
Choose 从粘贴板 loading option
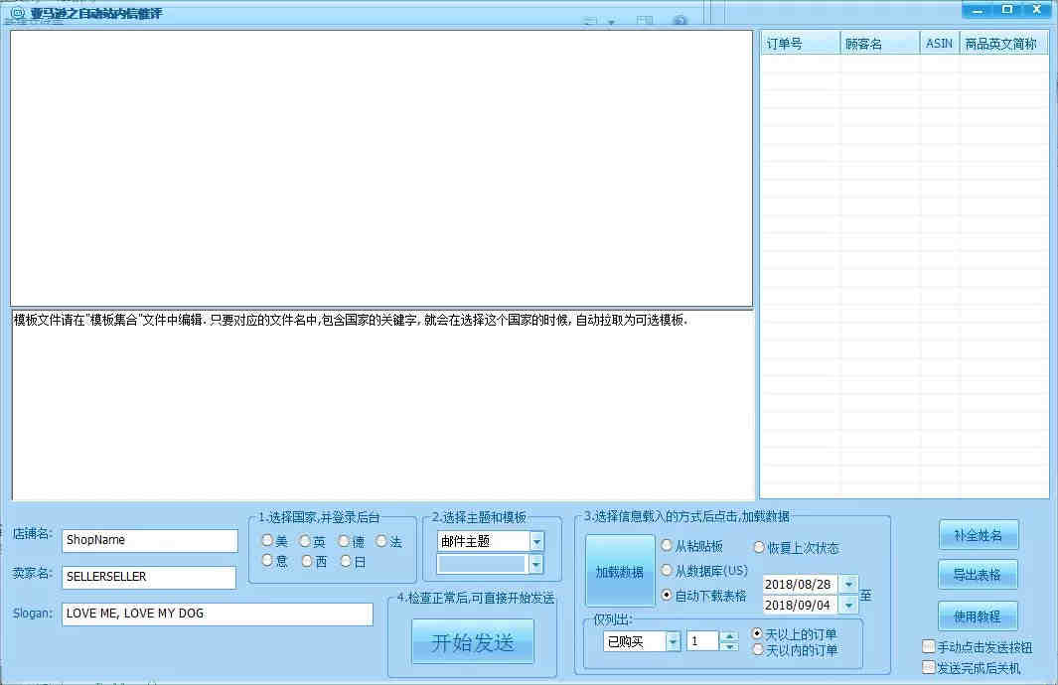coord(667,545)
